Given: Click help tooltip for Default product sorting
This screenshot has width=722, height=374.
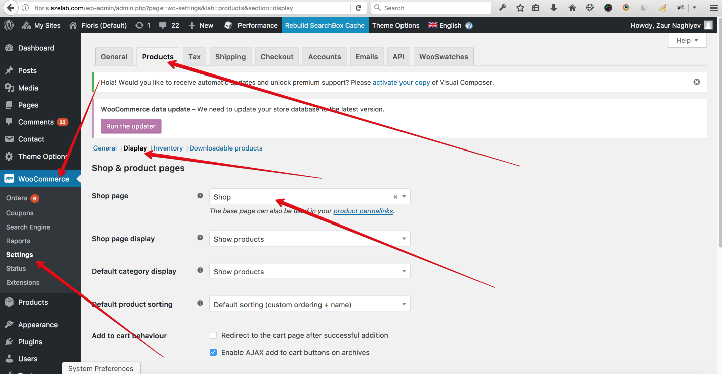Looking at the screenshot, I should coord(200,303).
